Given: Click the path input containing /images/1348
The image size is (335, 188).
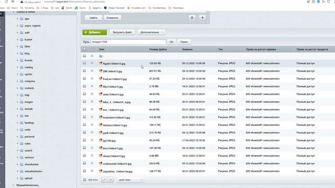Looking at the screenshot, I should (x=128, y=42).
